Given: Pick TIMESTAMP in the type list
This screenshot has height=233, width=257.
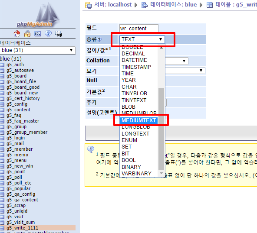Looking at the screenshot, I should [136, 67].
